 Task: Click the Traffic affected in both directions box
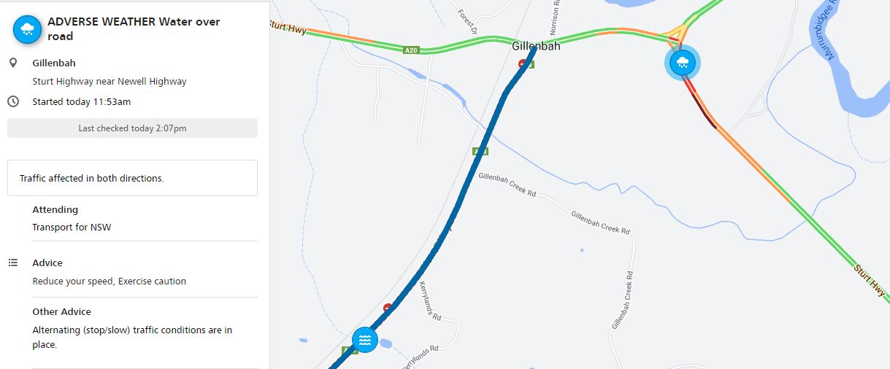click(132, 178)
